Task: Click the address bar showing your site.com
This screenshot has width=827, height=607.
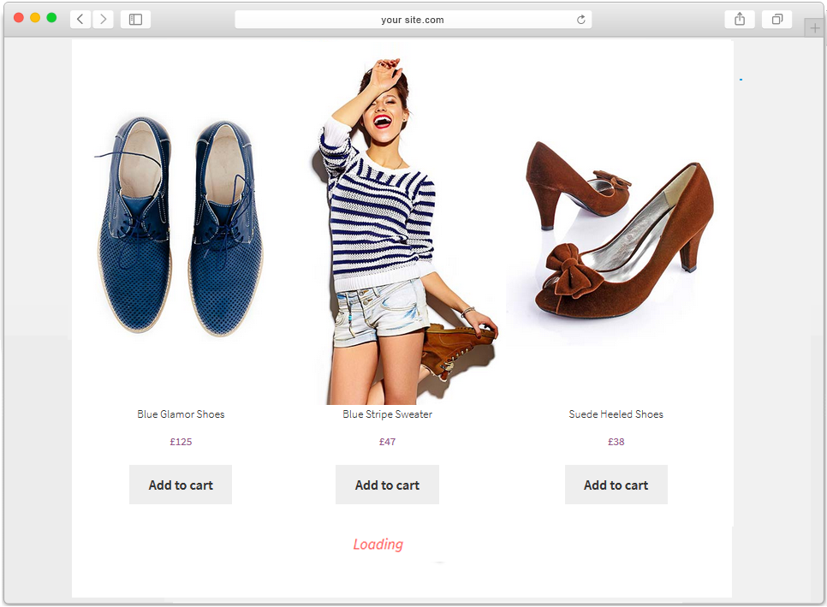Action: [x=413, y=20]
